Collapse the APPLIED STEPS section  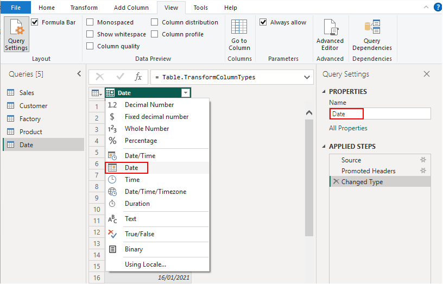pyautogui.click(x=324, y=147)
